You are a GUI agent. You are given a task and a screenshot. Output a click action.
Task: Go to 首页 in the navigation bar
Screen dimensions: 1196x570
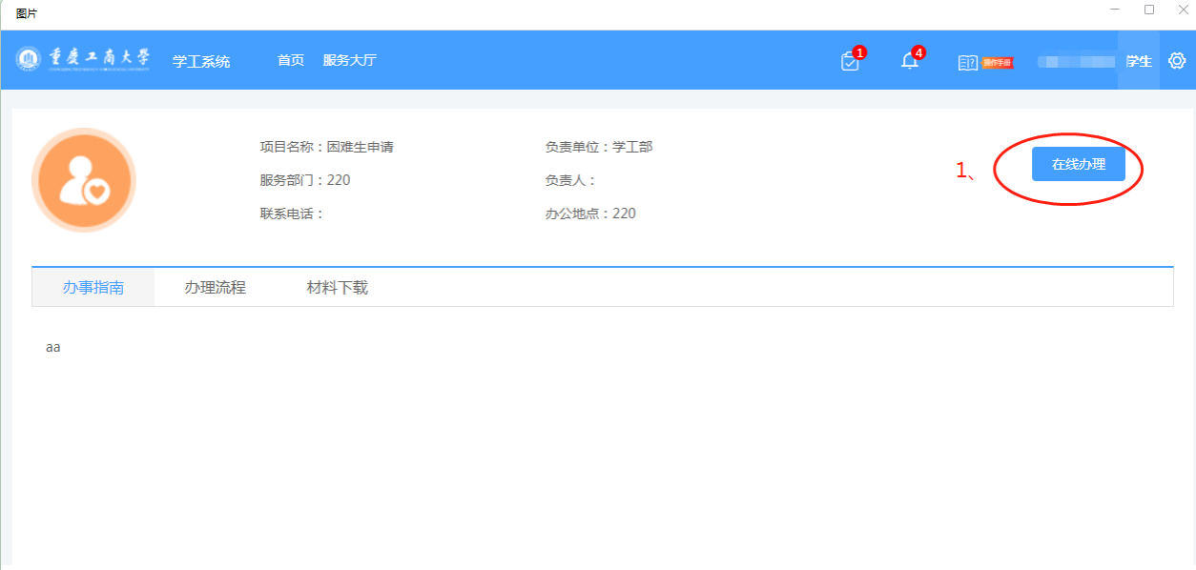tap(291, 60)
